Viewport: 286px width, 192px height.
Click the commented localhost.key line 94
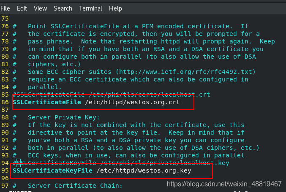(x=121, y=163)
